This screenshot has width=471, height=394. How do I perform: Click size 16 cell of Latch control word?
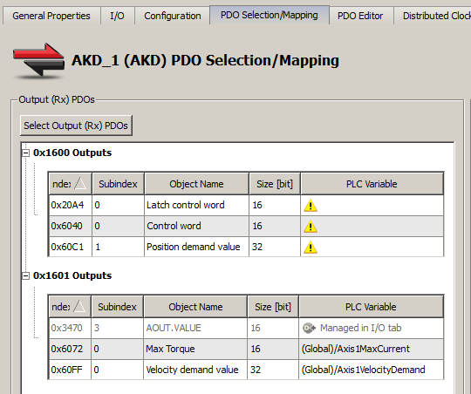pyautogui.click(x=275, y=205)
